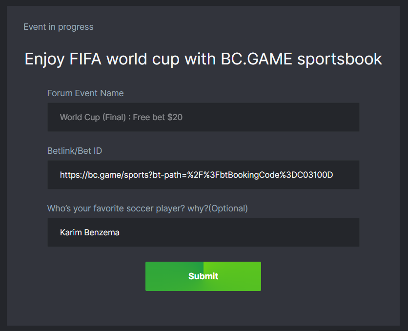The width and height of the screenshot is (408, 331).
Task: Click the Forum Event Name label
Action: pos(85,93)
